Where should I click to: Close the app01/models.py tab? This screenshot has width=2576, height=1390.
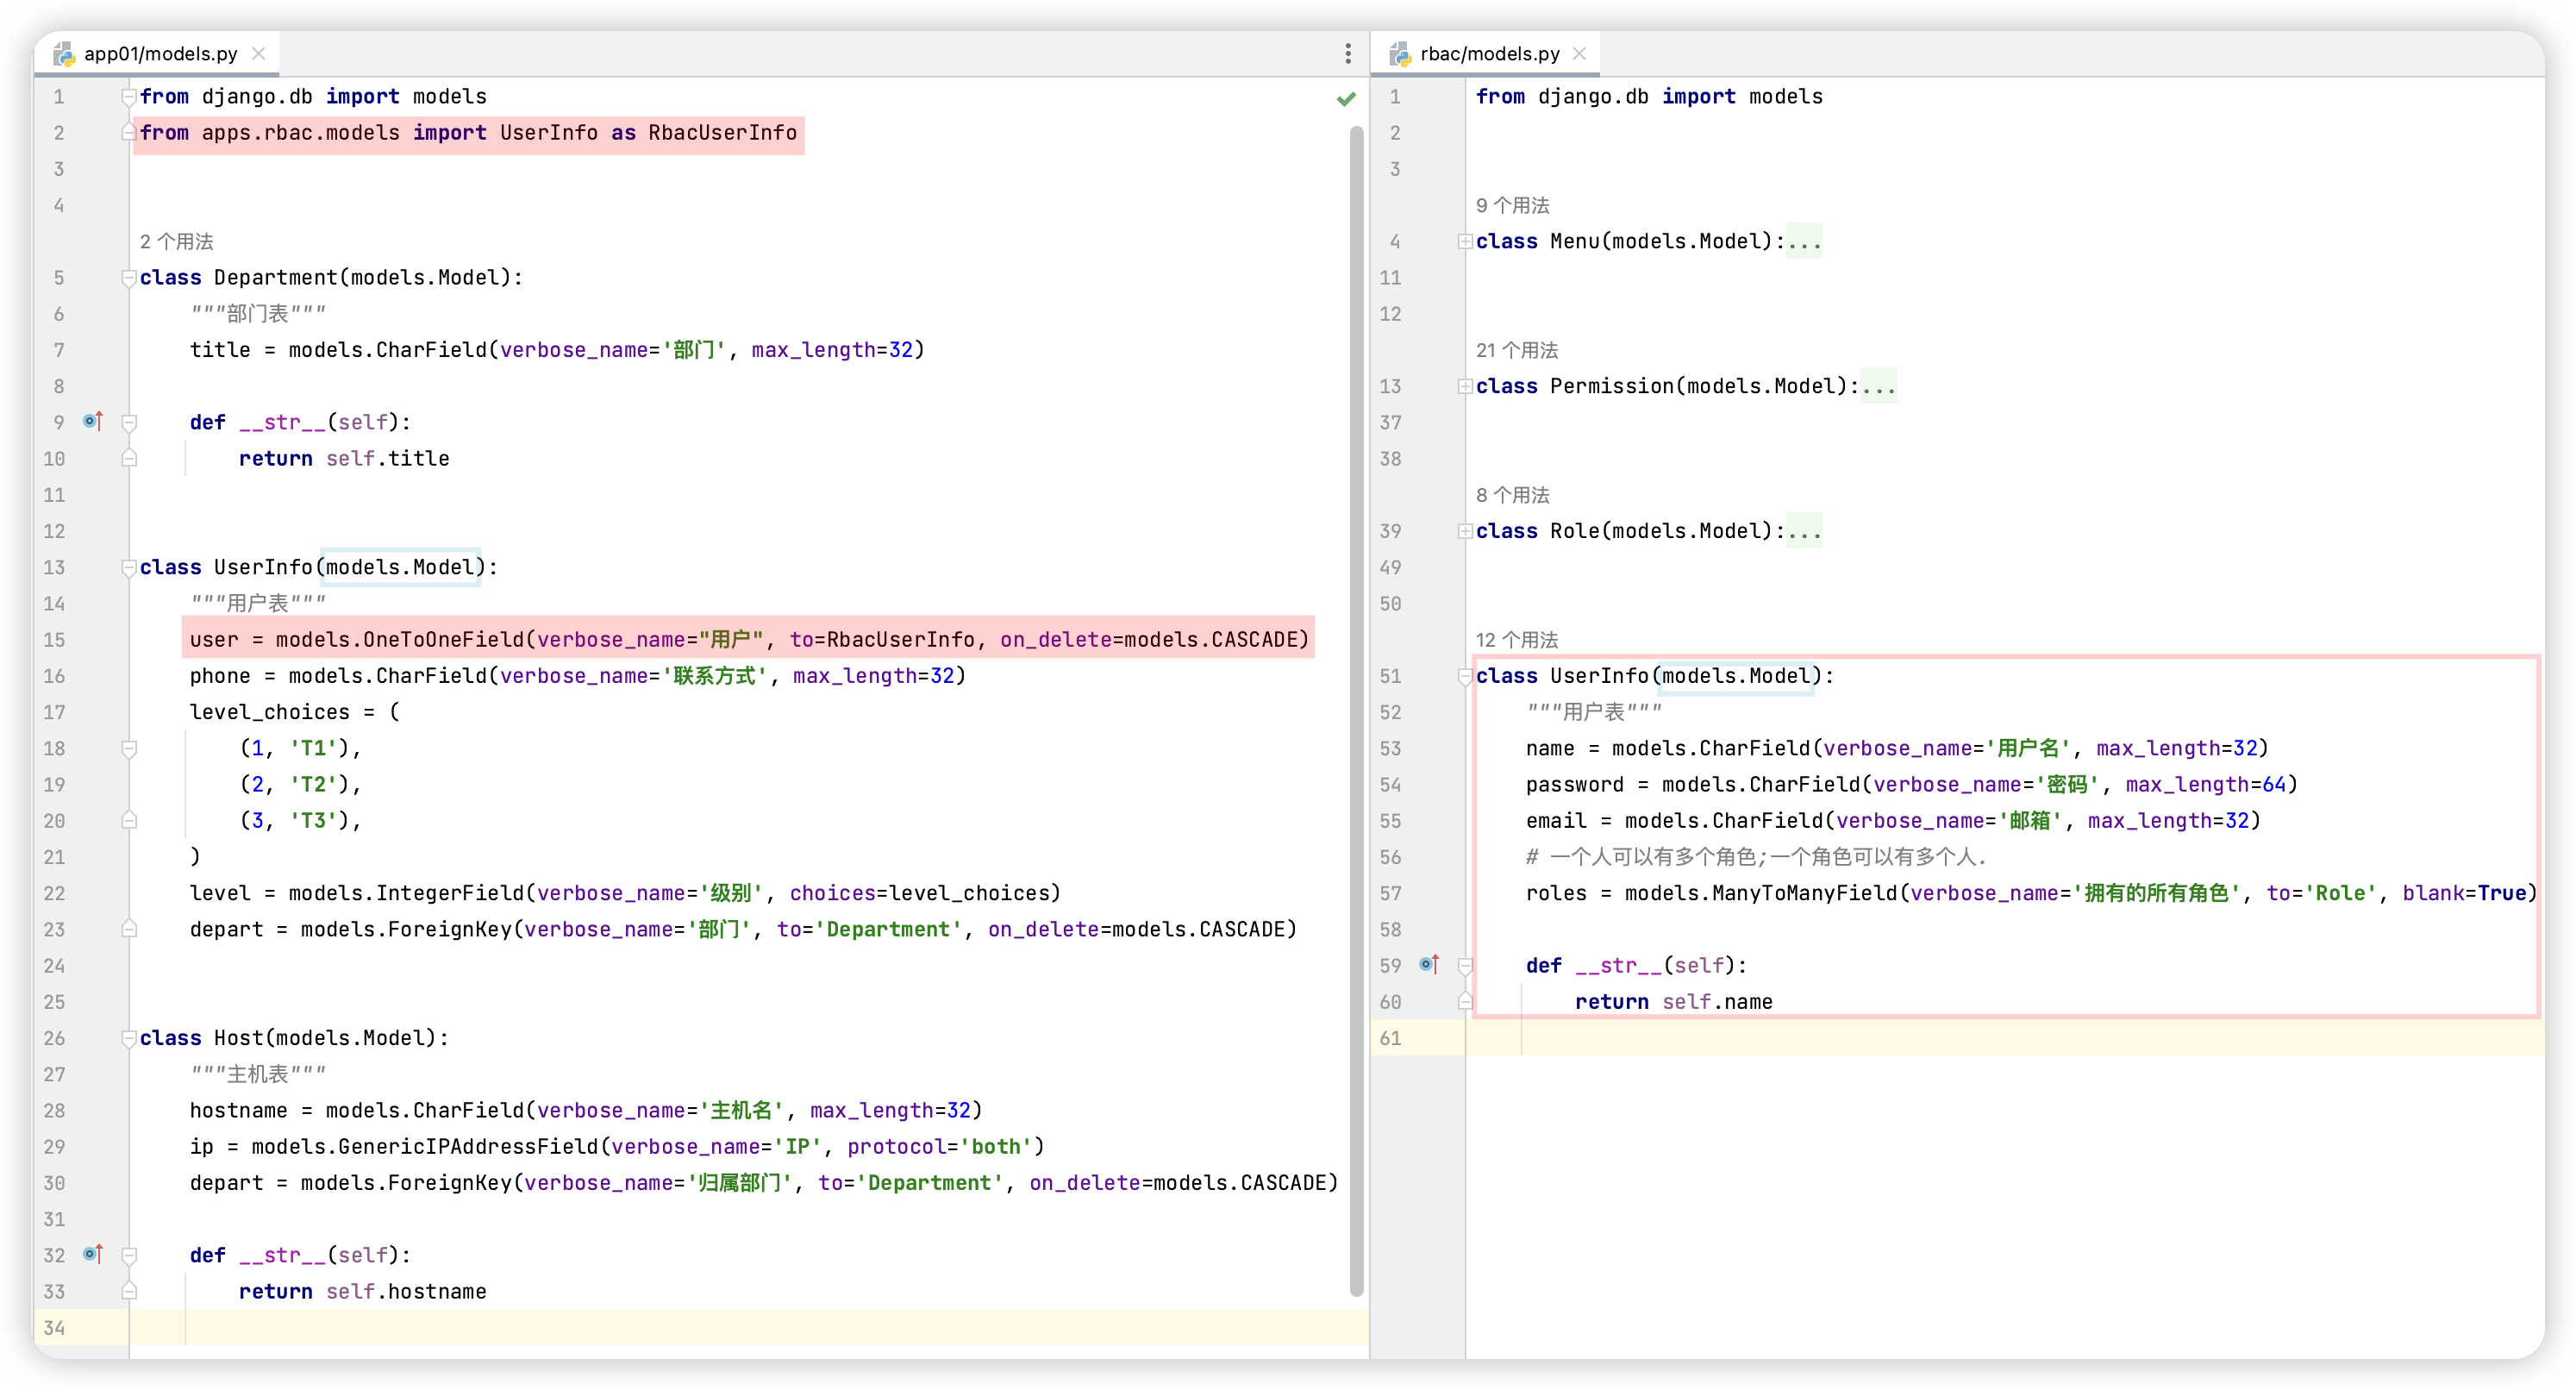click(259, 54)
